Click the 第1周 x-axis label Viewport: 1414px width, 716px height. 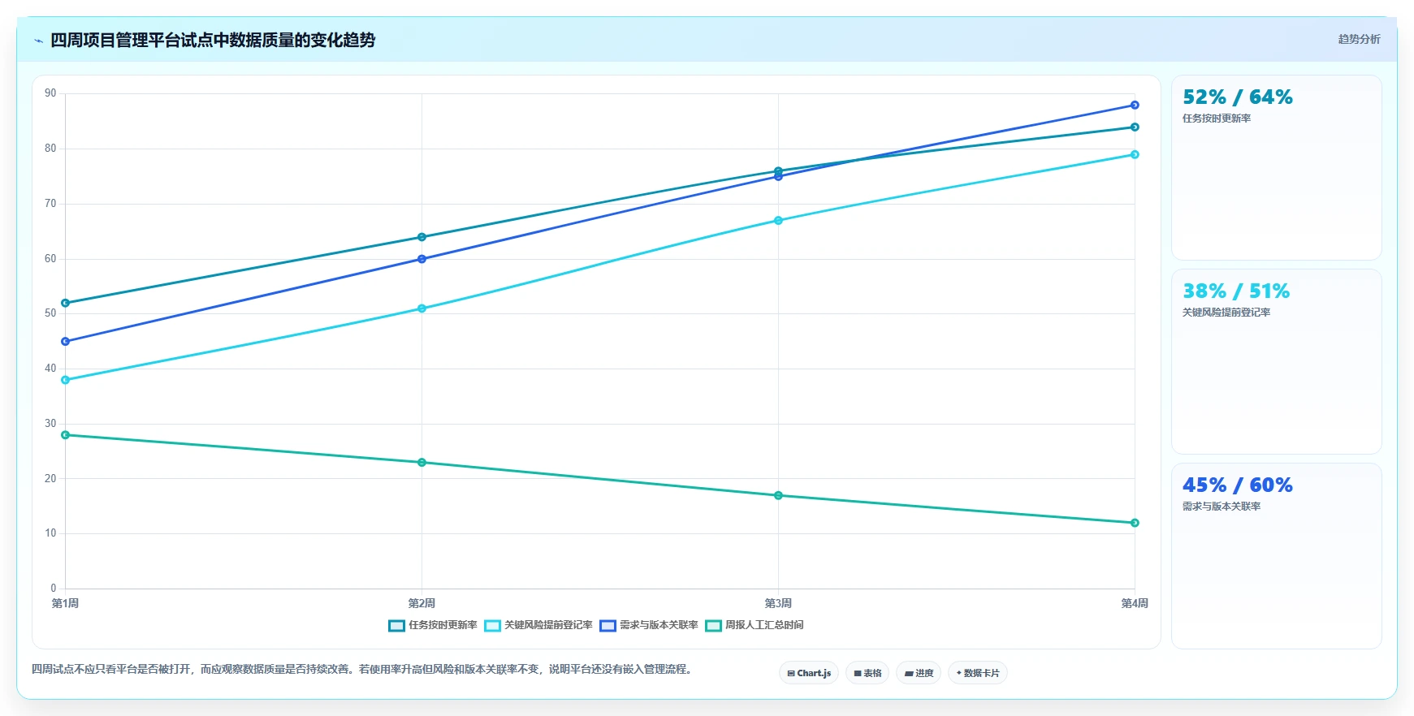[x=65, y=603]
